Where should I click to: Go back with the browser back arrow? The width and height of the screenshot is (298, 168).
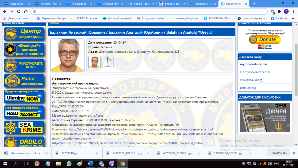pyautogui.click(x=5, y=11)
